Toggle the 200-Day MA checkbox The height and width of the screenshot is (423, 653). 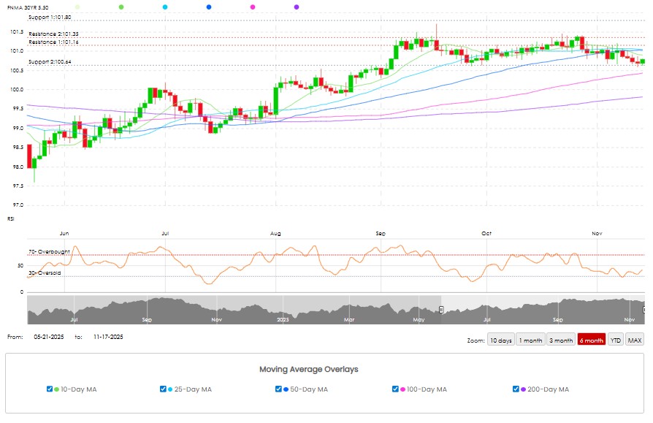[516, 389]
